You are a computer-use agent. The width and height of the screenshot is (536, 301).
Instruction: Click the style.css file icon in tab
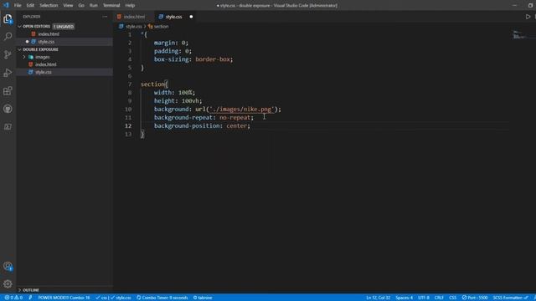[161, 17]
